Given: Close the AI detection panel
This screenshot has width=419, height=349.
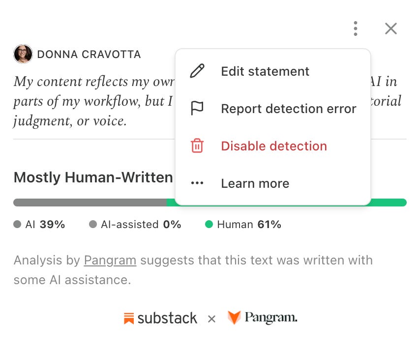Looking at the screenshot, I should pyautogui.click(x=390, y=29).
